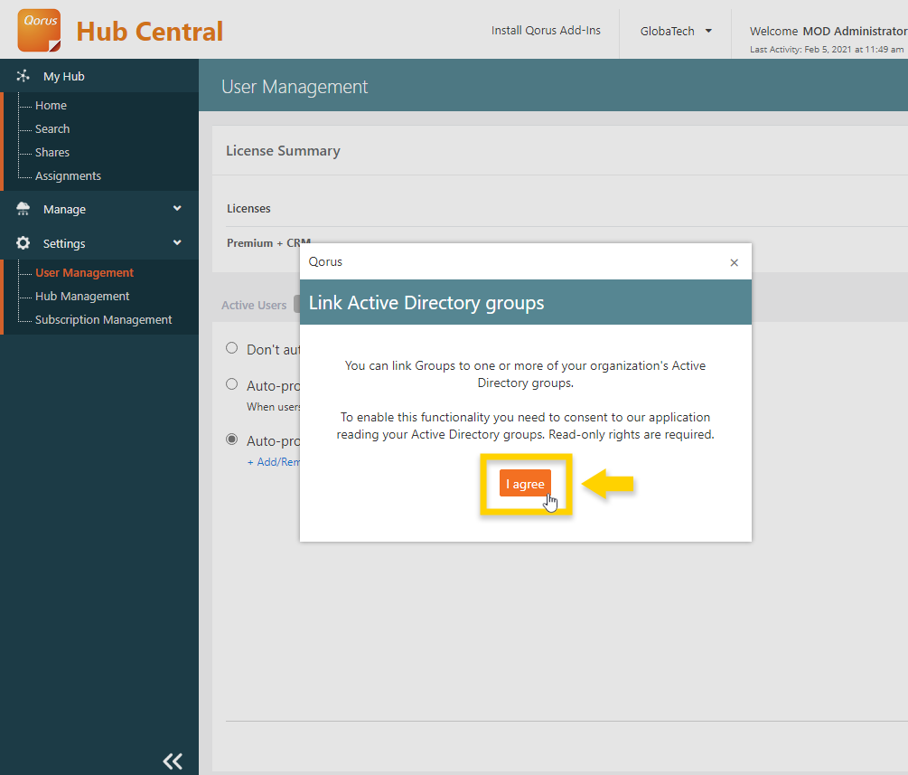Open Search in sidebar

click(x=52, y=128)
